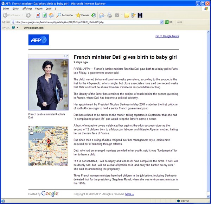The image size is (211, 204).
Task: Open the Affichage menu
Action: point(27,8)
